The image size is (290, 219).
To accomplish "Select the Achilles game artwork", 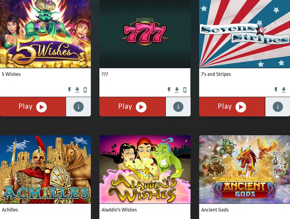I will point(45,169).
